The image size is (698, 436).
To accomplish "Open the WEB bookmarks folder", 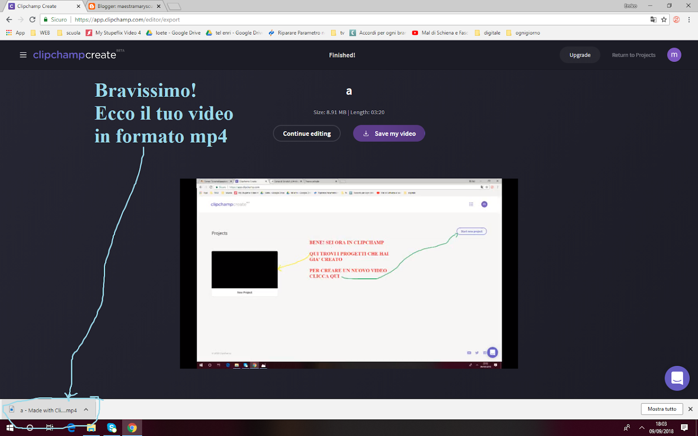I will click(x=40, y=33).
